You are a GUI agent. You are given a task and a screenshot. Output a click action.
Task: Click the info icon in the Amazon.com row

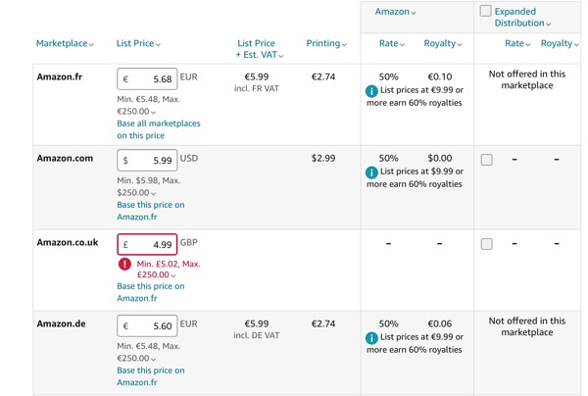(x=371, y=173)
